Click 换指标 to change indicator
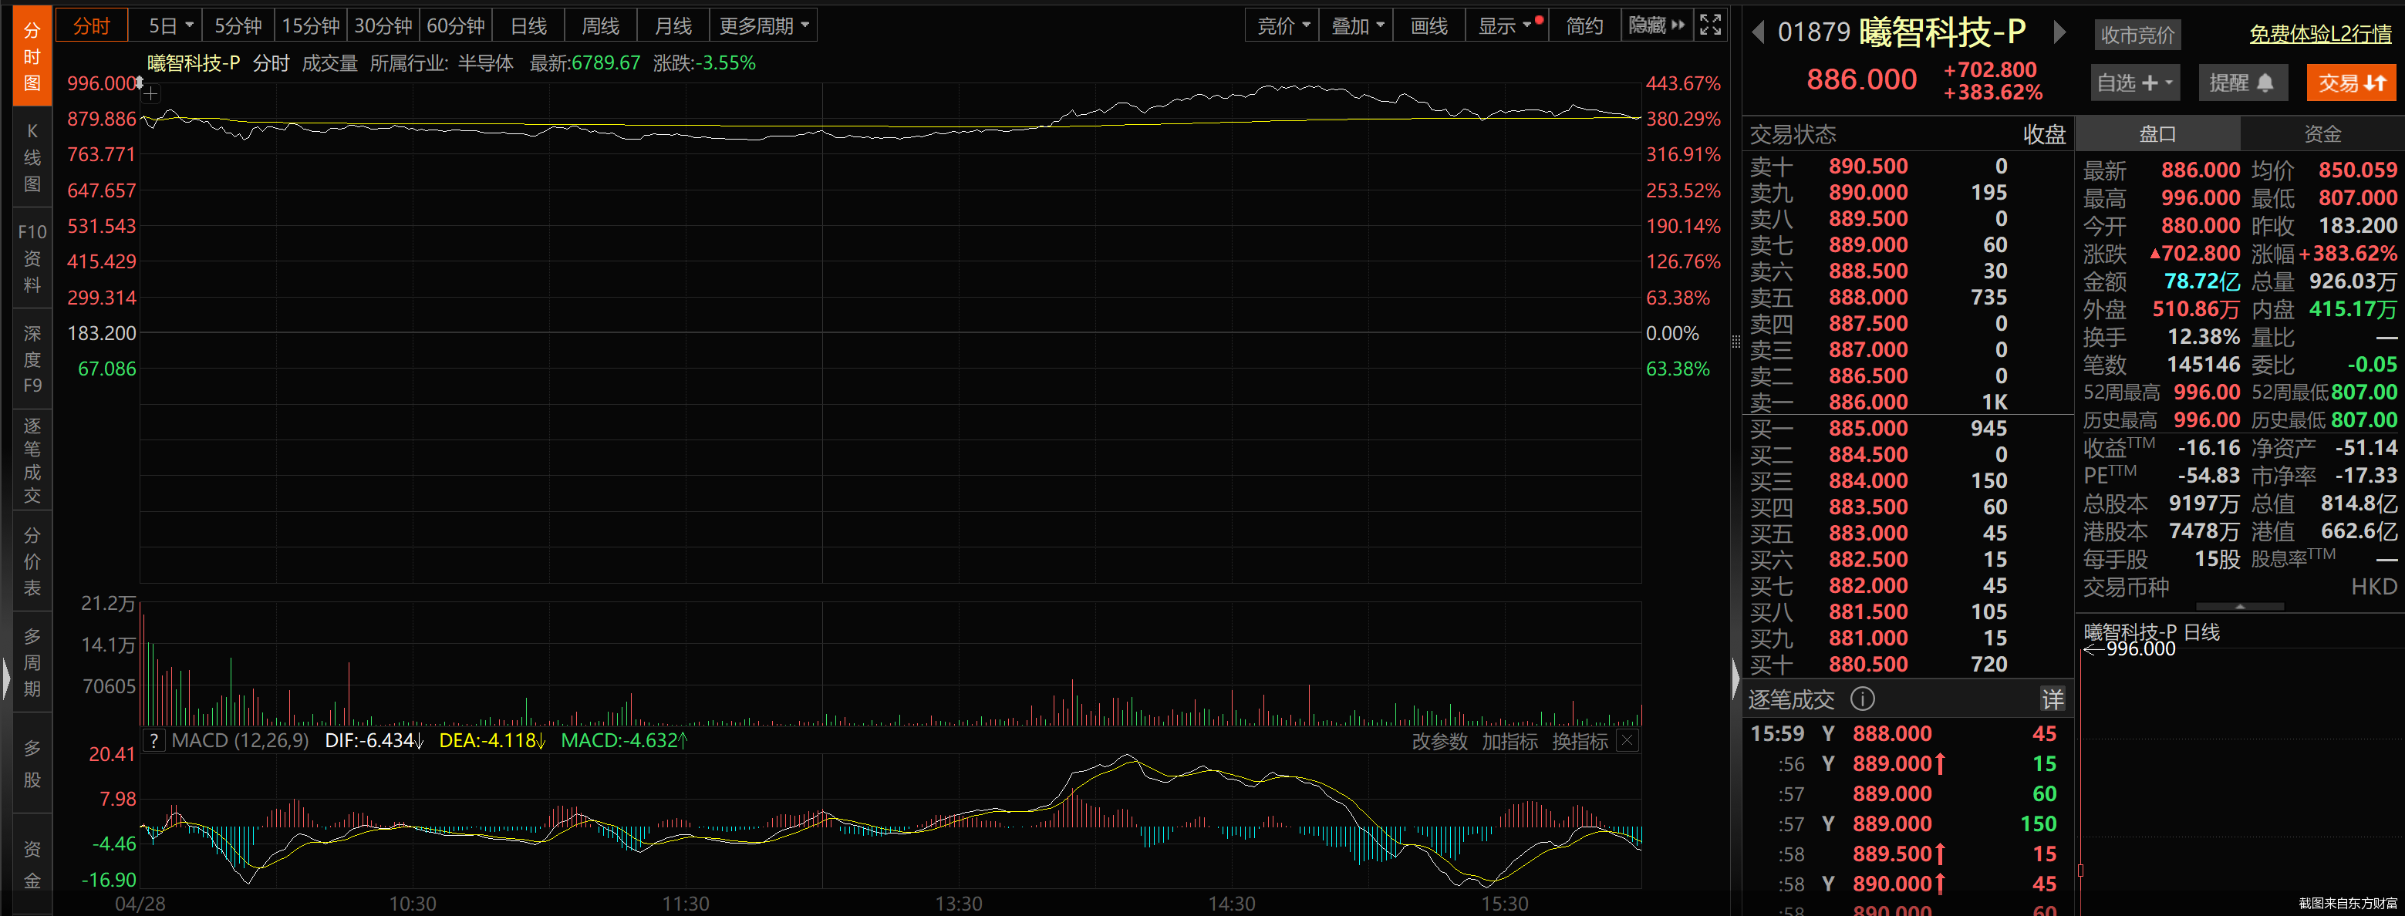The width and height of the screenshot is (2405, 916). click(x=1580, y=742)
